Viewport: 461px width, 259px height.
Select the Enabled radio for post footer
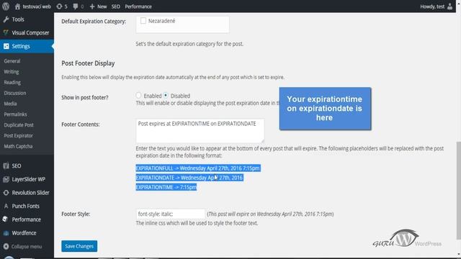pyautogui.click(x=138, y=96)
